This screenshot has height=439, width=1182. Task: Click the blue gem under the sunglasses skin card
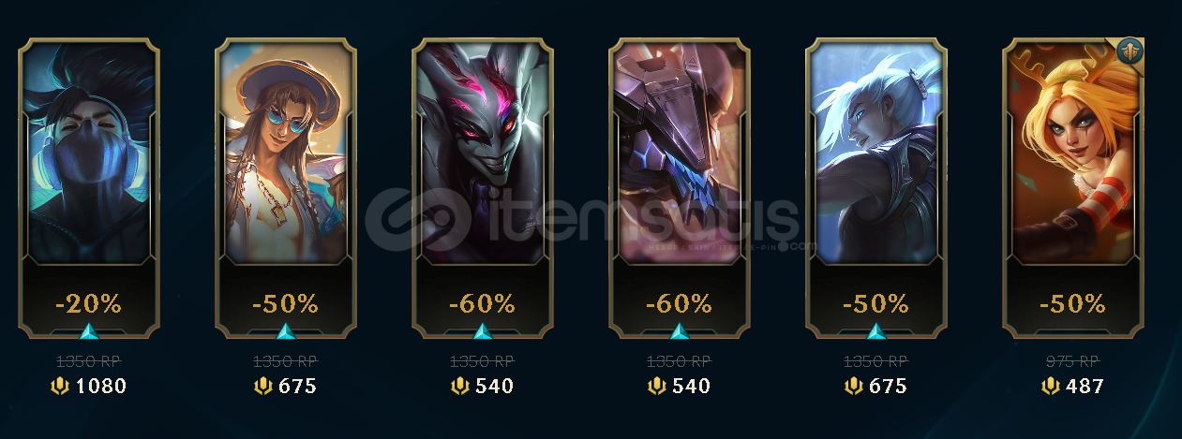[286, 330]
